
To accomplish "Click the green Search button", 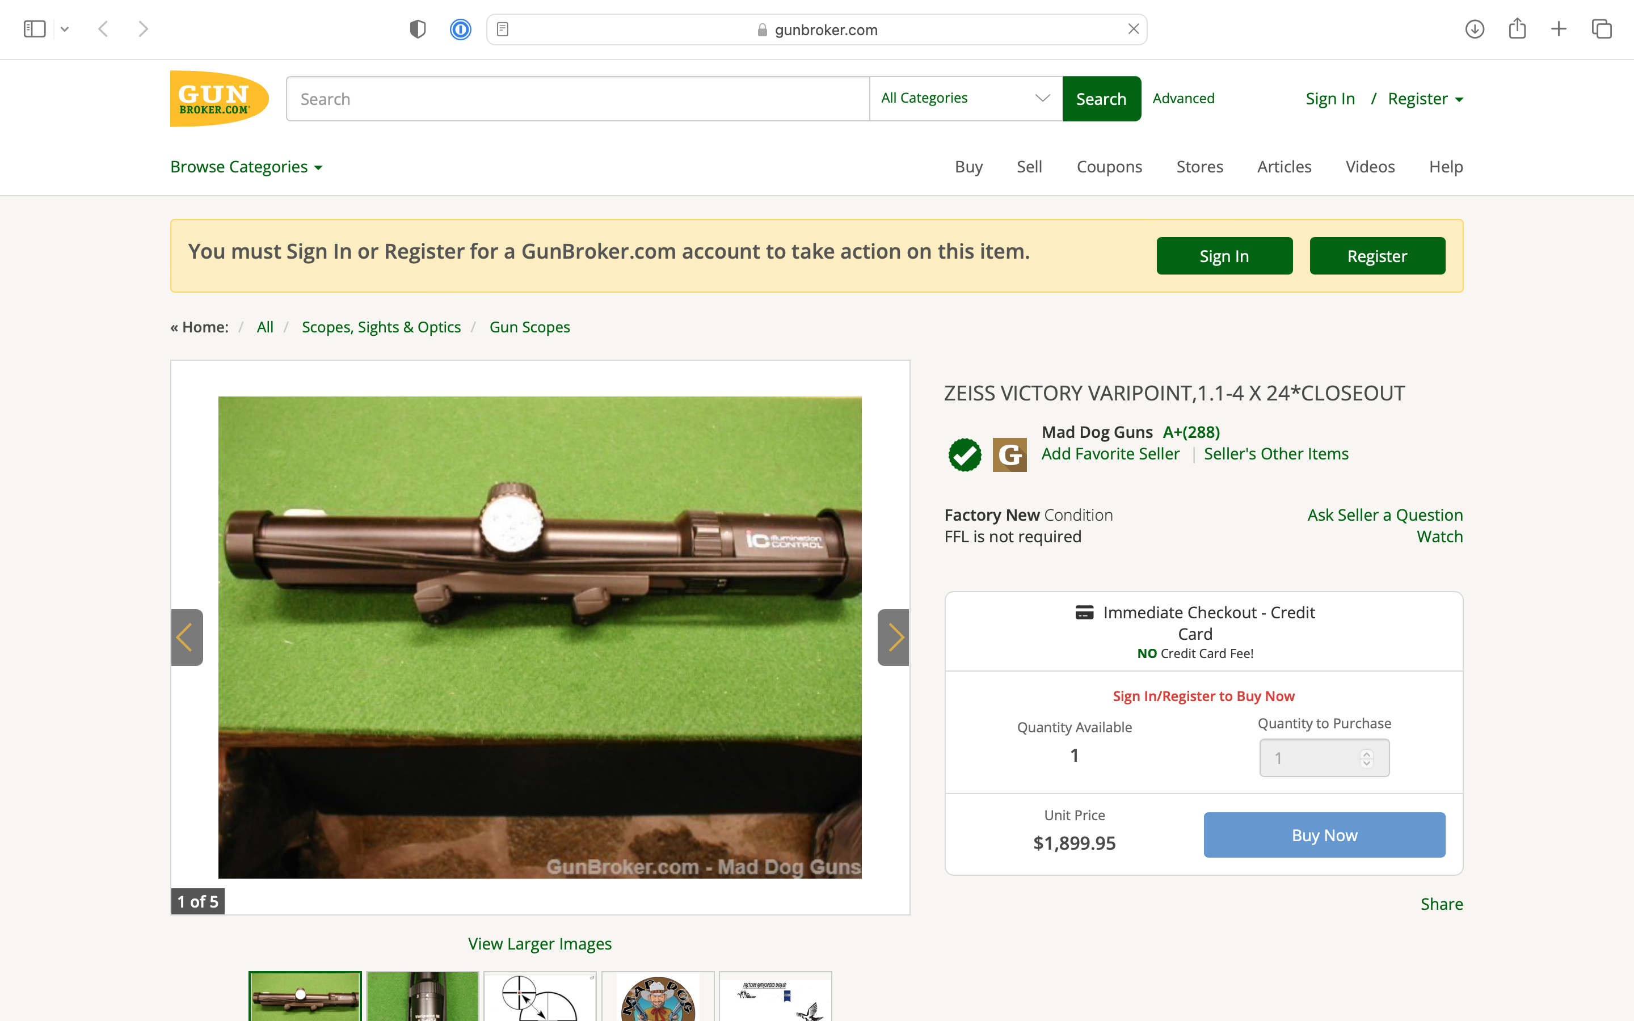I will tap(1102, 99).
